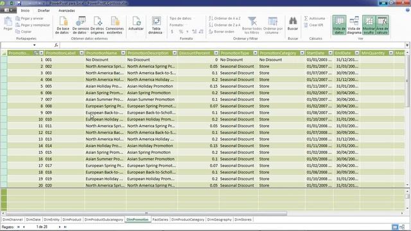Switch to FactSales sheet tab
The width and height of the screenshot is (411, 231).
(160, 219)
